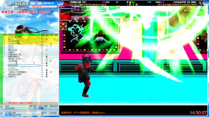This screenshot has width=209, height=117.
Task: Click the hollow star in 涛涛涛涛歌 row
Action: click(x=47, y=61)
